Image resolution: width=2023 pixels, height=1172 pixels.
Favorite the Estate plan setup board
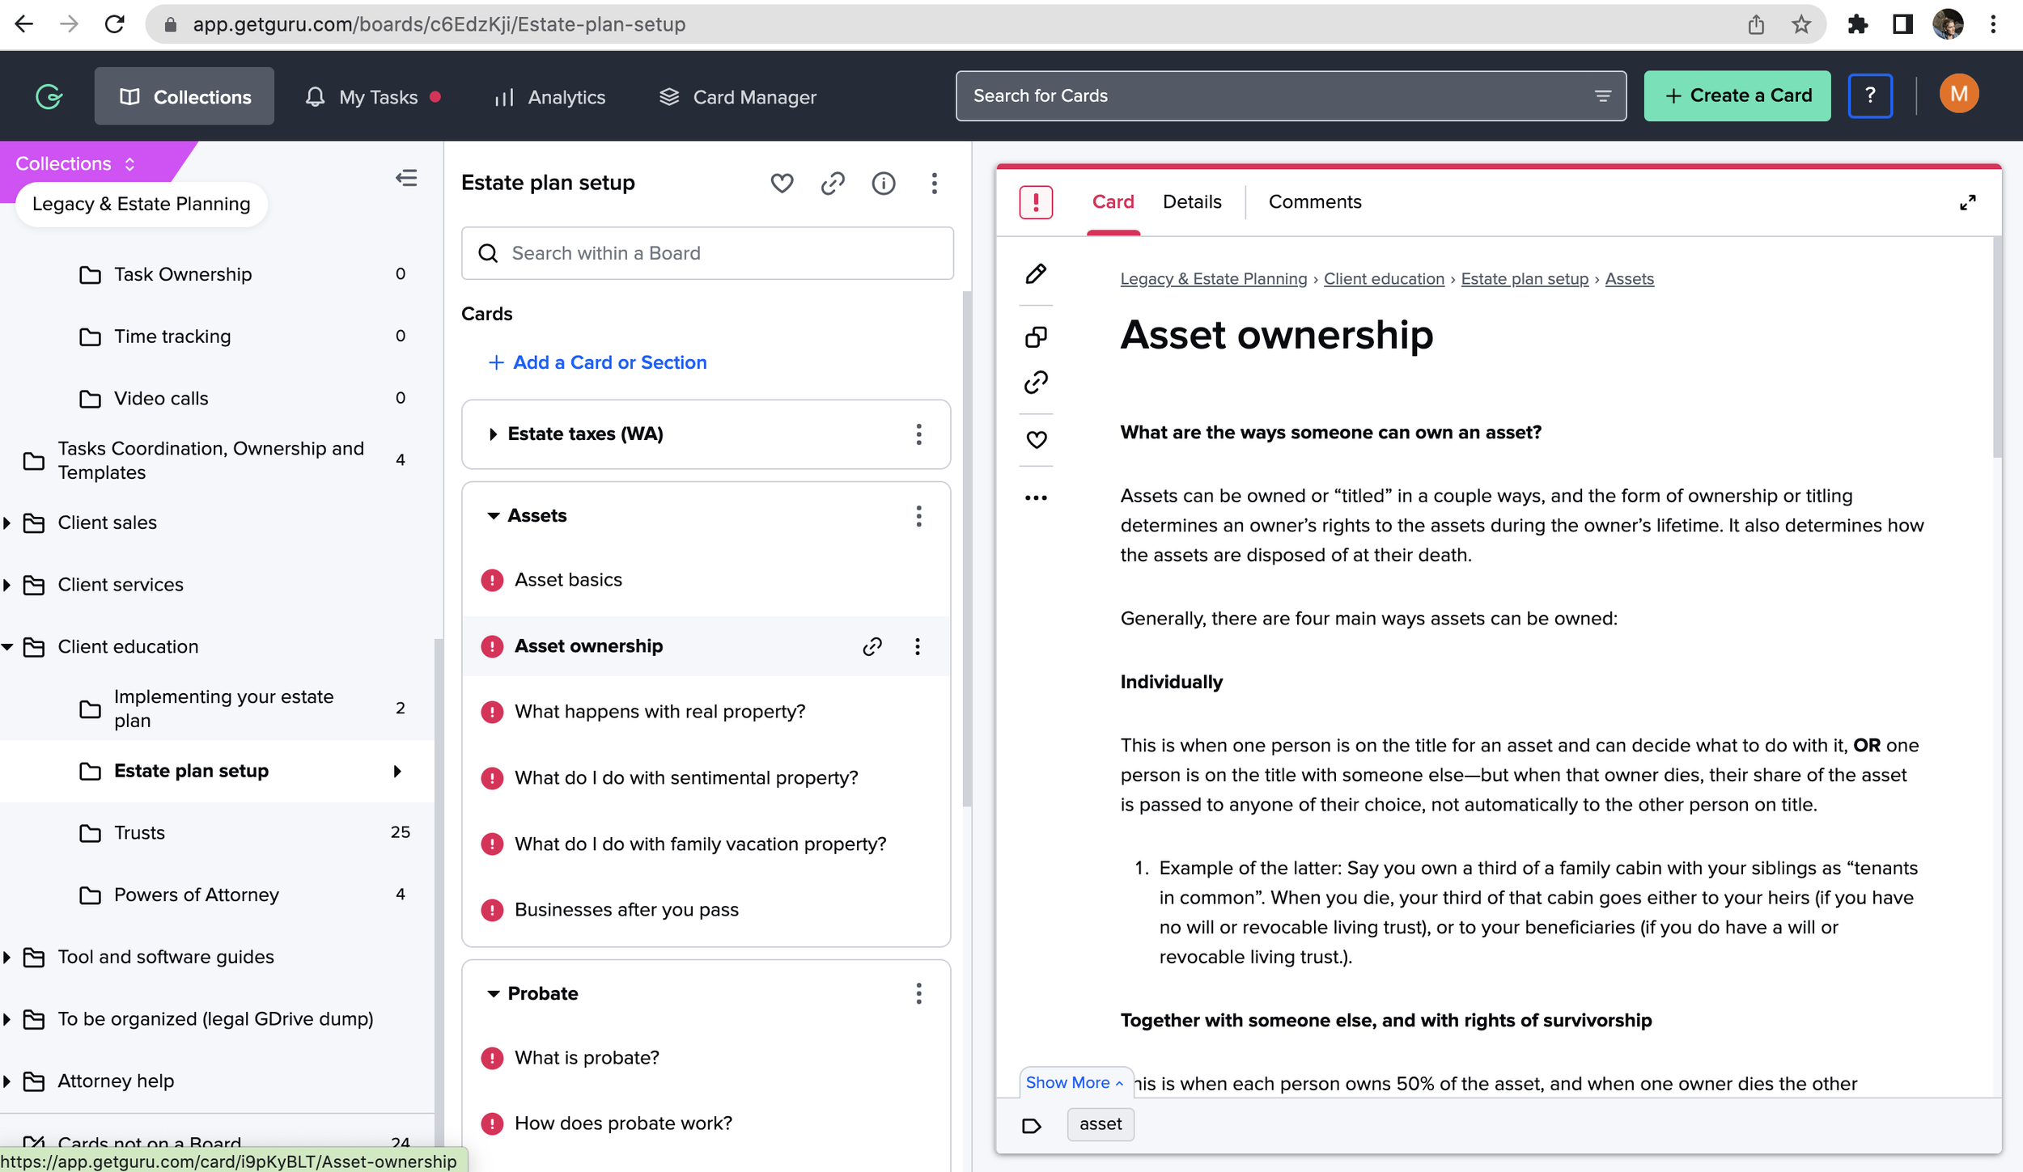coord(782,184)
